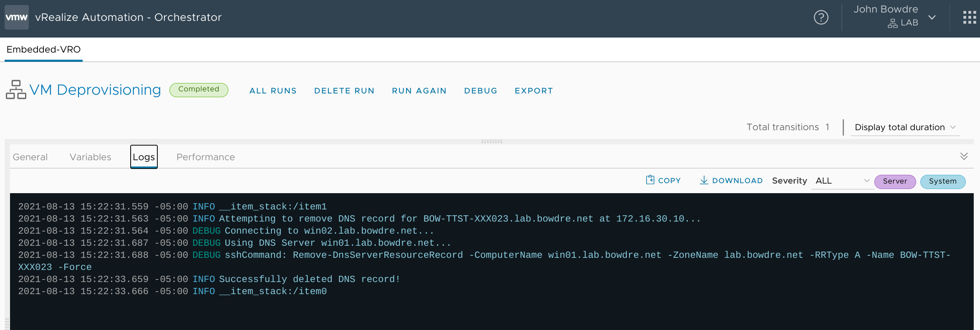The width and height of the screenshot is (980, 330).
Task: Click the Completed status badge
Action: click(199, 90)
